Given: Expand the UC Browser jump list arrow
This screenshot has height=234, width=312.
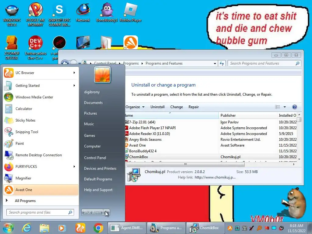Looking at the screenshot, I should (74, 73).
